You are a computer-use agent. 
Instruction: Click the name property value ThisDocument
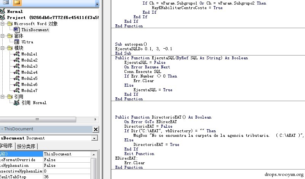point(67,154)
